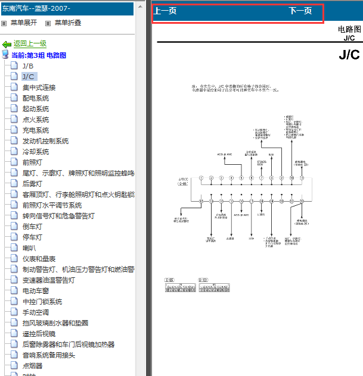
Task: Open 转向信号灯和危急警告灯 entry
Action: [x=58, y=216]
